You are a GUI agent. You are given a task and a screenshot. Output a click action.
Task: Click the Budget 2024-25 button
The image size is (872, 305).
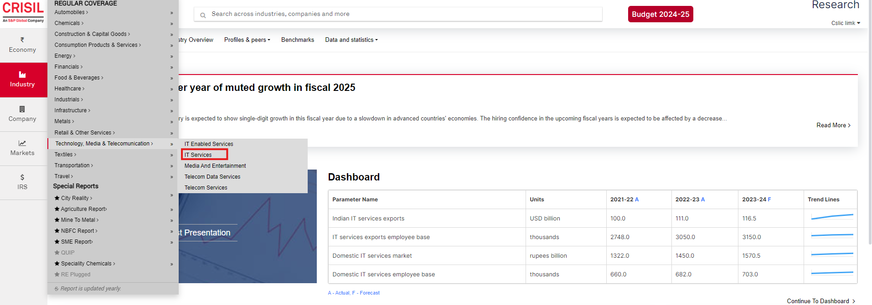[x=660, y=14]
